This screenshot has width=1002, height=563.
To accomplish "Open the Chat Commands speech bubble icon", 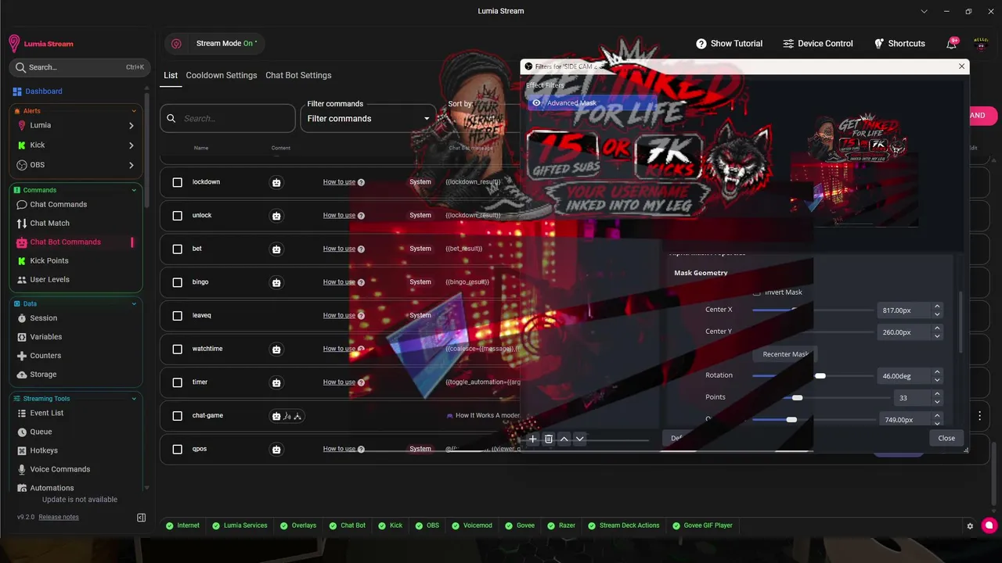I will [x=22, y=205].
